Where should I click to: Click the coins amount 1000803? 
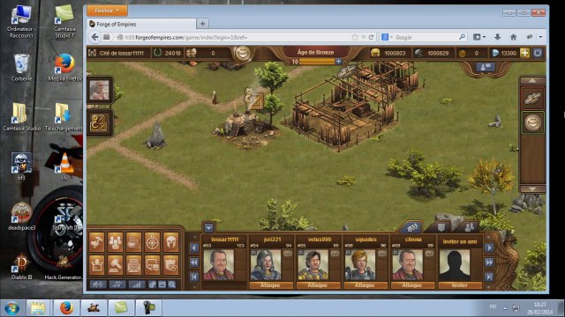(x=395, y=53)
